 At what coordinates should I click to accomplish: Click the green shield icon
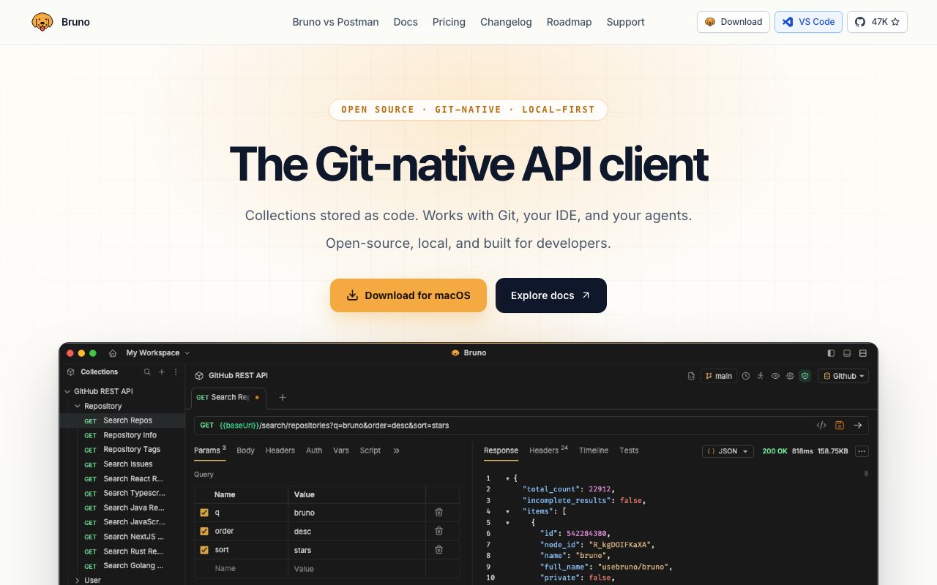805,376
